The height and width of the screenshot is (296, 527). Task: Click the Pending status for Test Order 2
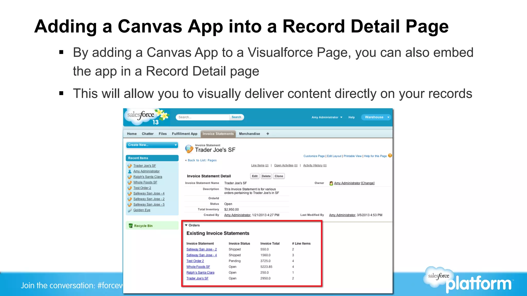tap(235, 261)
